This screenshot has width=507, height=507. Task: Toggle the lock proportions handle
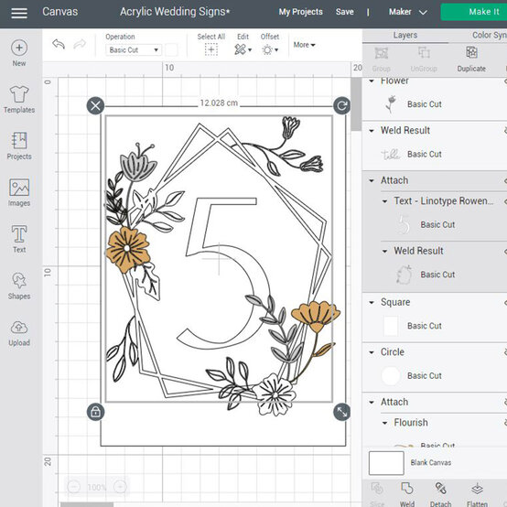coord(95,412)
